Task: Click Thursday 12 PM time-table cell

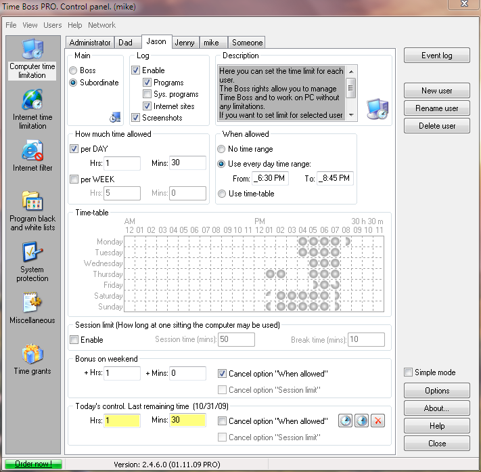Action: (x=260, y=274)
